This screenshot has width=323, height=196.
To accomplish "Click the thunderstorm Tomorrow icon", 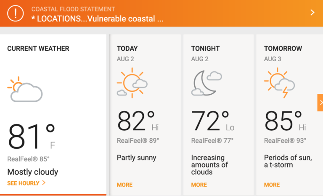I will pos(279,83).
